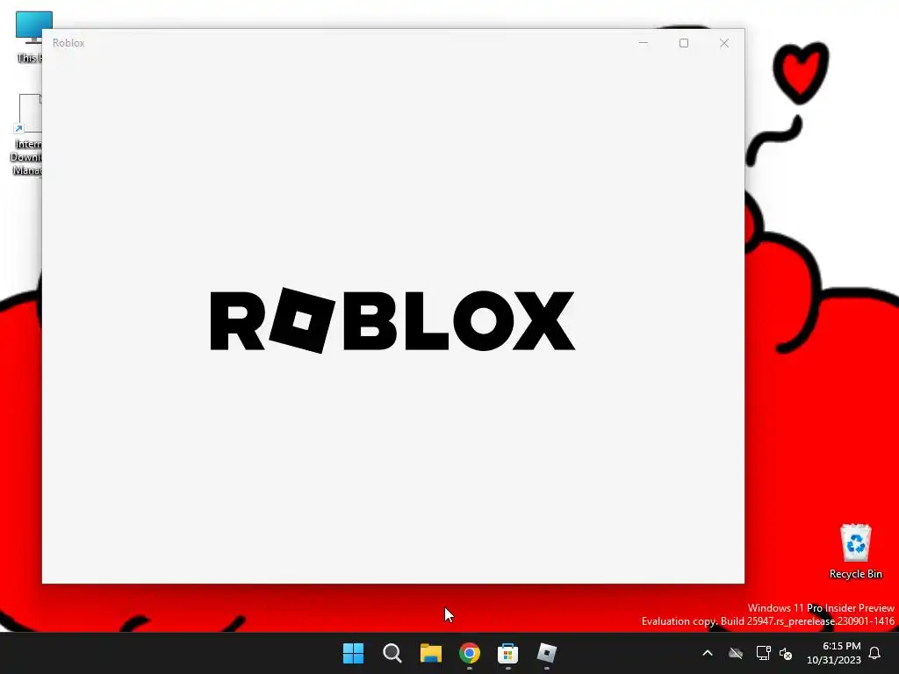This screenshot has width=899, height=674.
Task: Show hidden system tray icons
Action: click(x=708, y=653)
